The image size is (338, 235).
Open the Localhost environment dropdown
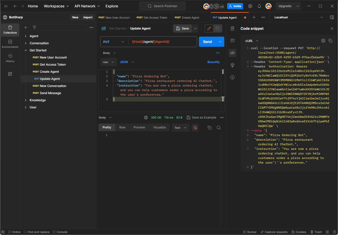(x=299, y=17)
